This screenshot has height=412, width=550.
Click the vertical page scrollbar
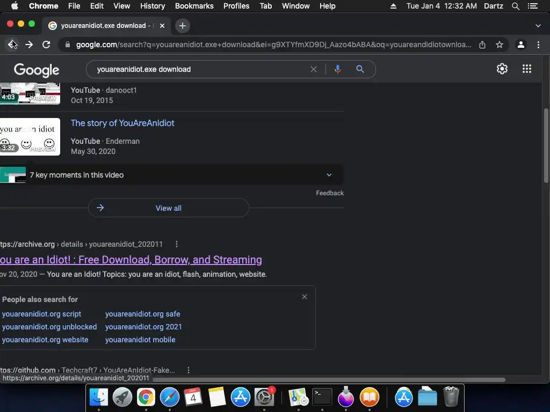(x=546, y=145)
